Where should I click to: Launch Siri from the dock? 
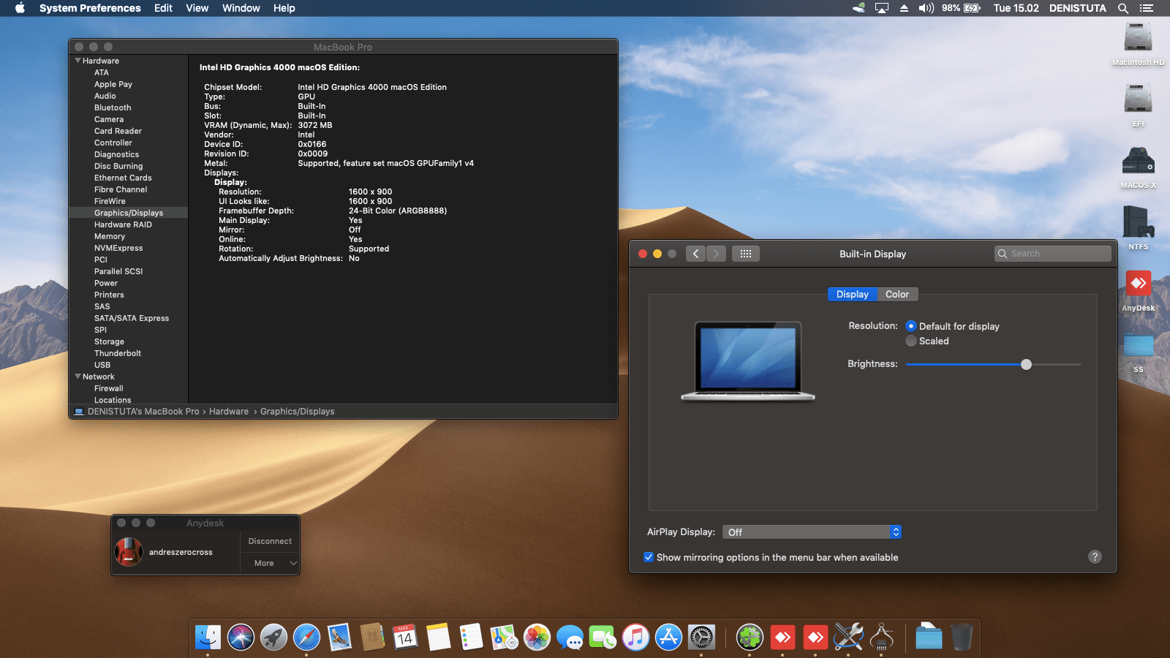241,638
